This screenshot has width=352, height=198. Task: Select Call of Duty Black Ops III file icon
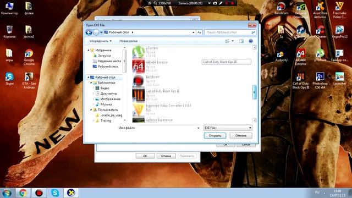pos(138,95)
